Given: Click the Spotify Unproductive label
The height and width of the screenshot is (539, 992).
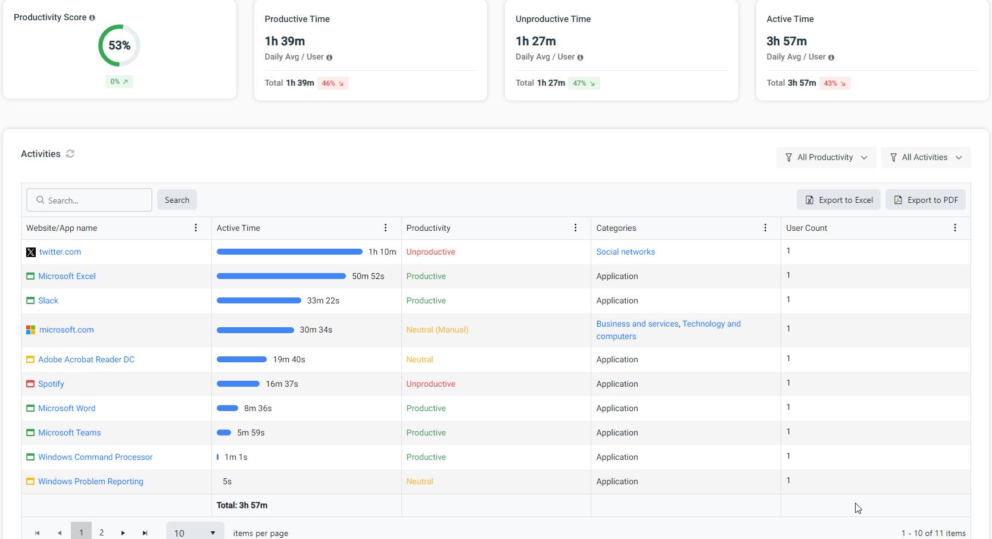Looking at the screenshot, I should pyautogui.click(x=431, y=384).
